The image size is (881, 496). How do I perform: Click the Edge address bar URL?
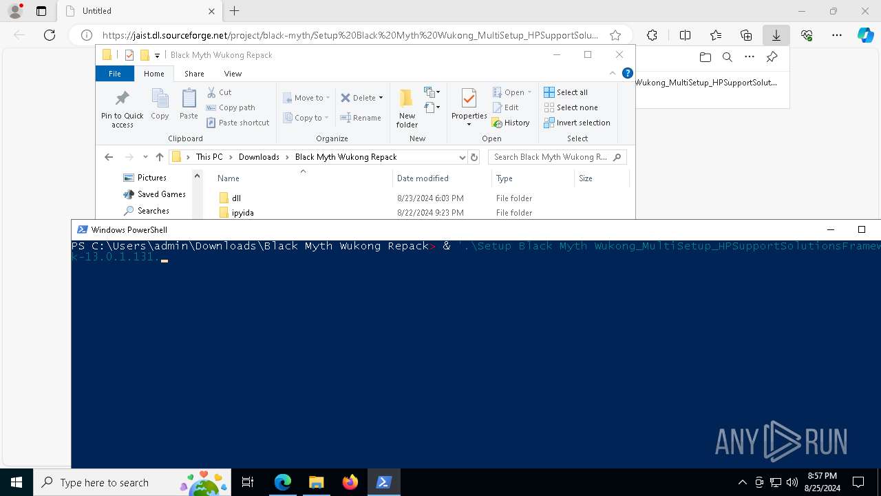coord(350,35)
